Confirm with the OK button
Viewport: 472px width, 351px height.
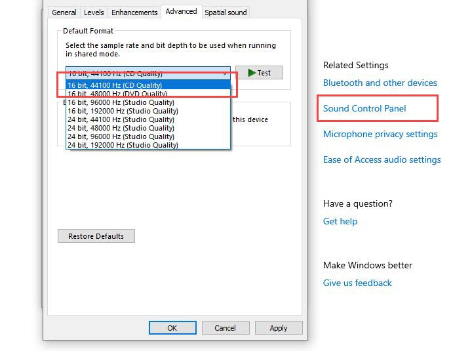pyautogui.click(x=172, y=328)
